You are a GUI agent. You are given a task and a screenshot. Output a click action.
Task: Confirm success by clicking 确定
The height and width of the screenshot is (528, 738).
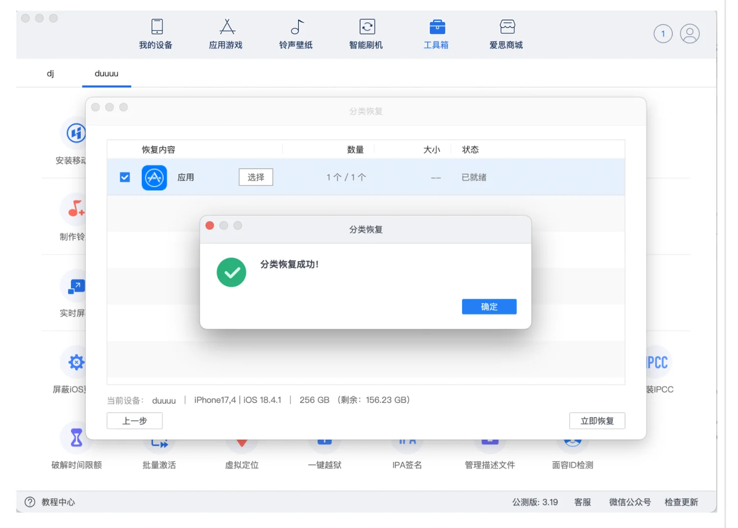[489, 307]
